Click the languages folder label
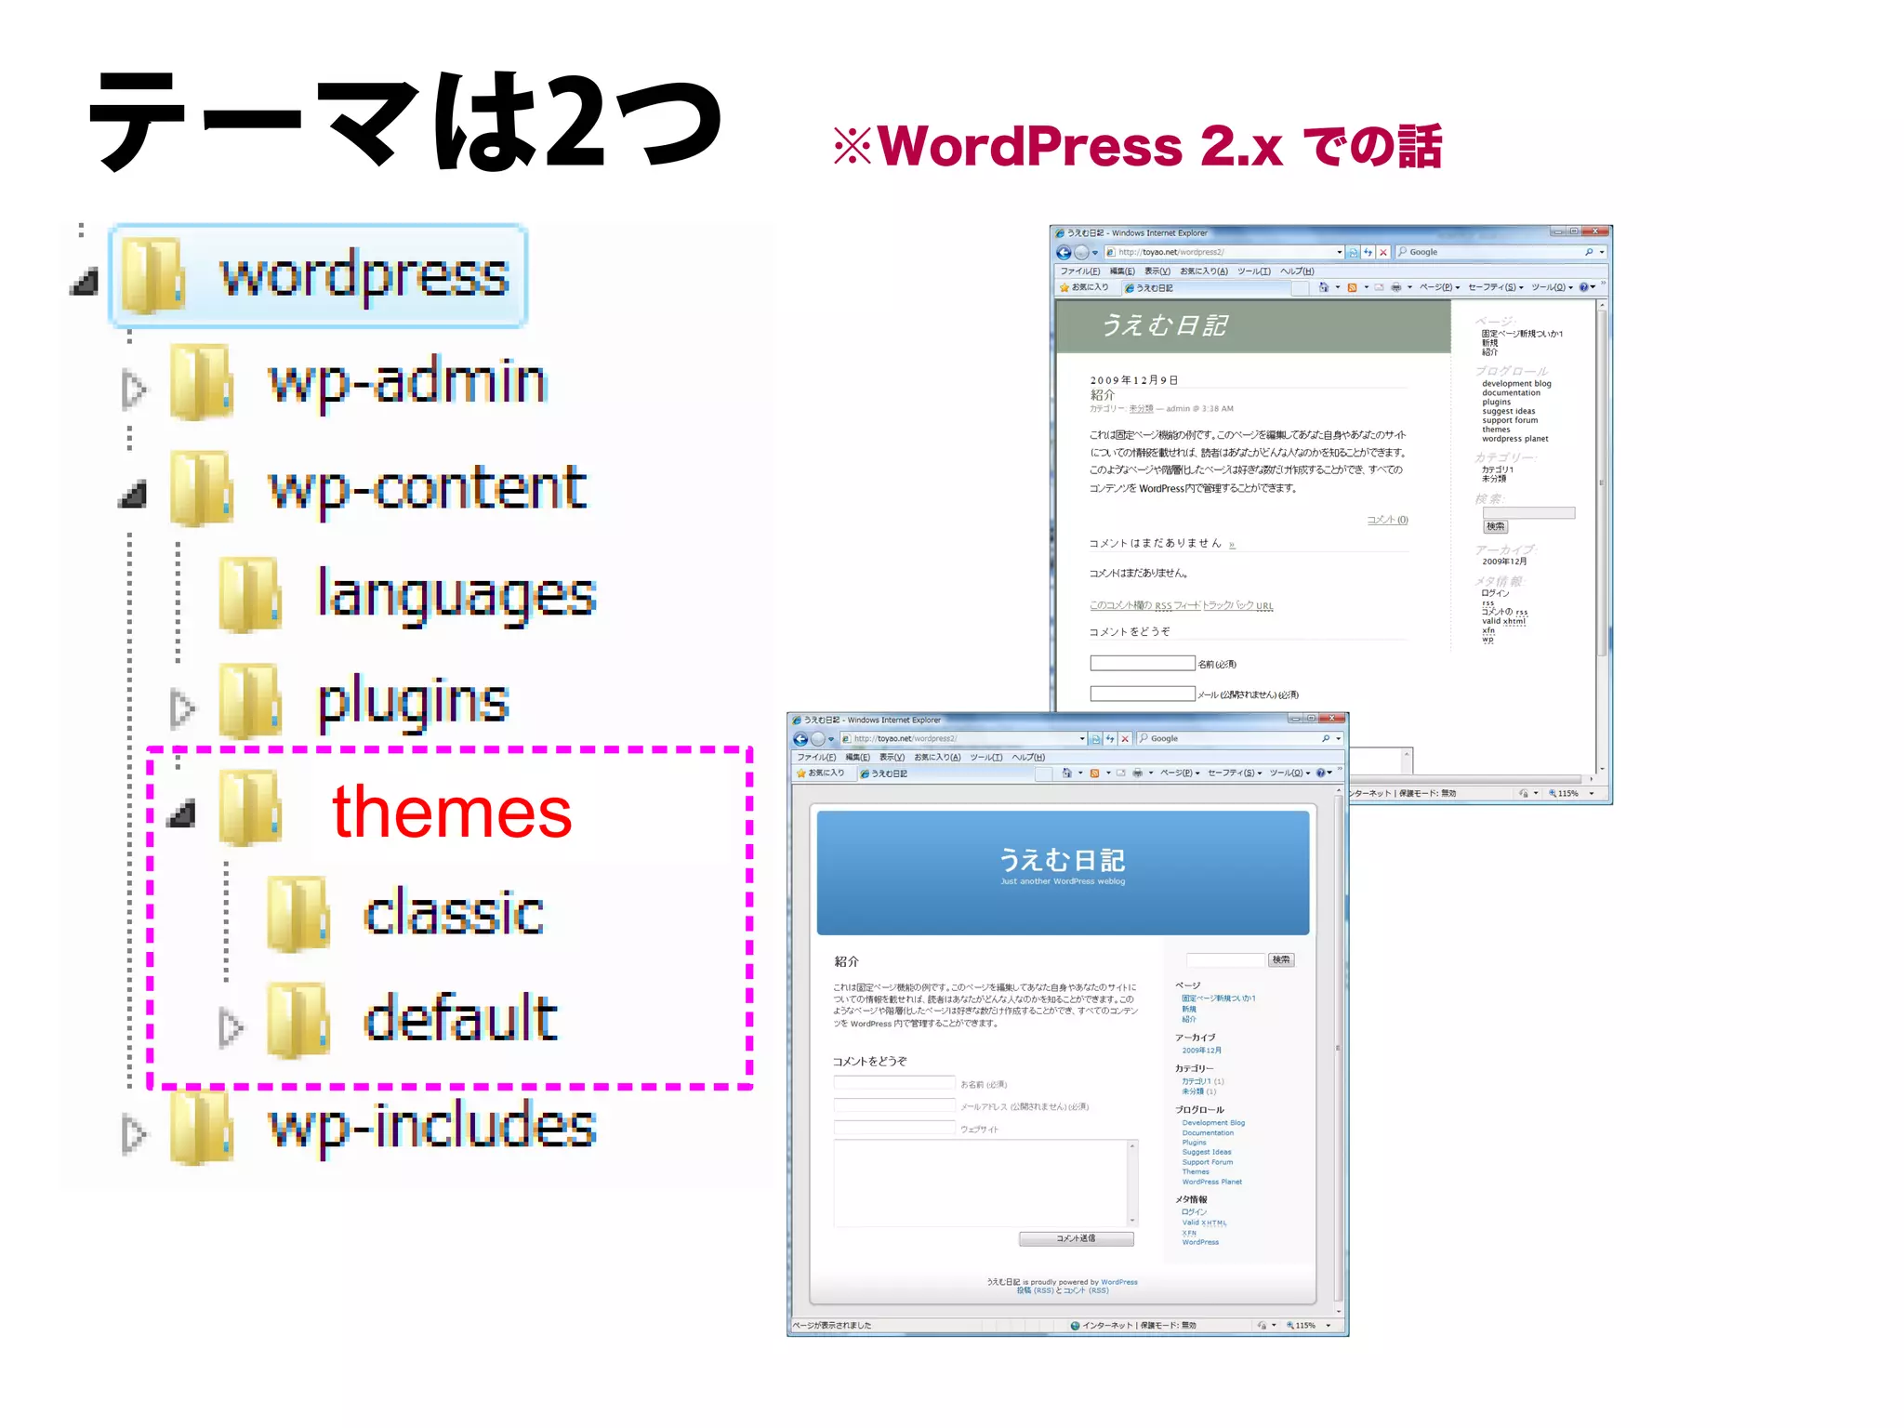 pyautogui.click(x=456, y=595)
